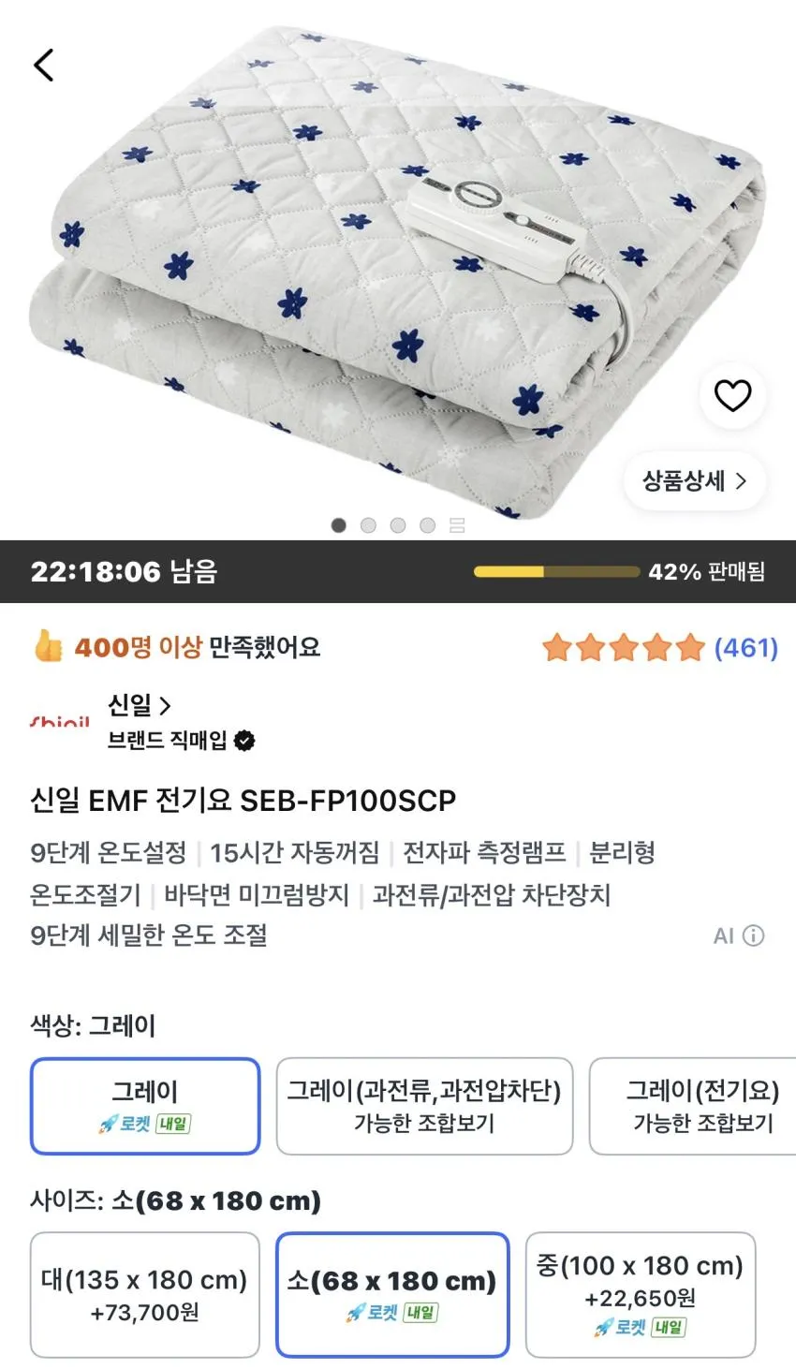Choose 그레이(과전류,과전압차단) option
The image size is (796, 1369).
point(424,1106)
